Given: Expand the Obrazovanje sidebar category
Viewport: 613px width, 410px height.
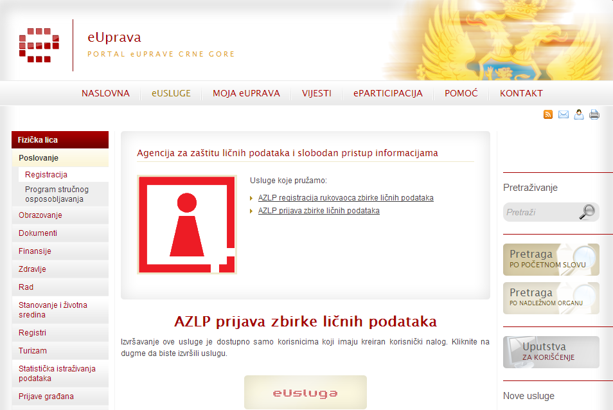Looking at the screenshot, I should point(40,215).
